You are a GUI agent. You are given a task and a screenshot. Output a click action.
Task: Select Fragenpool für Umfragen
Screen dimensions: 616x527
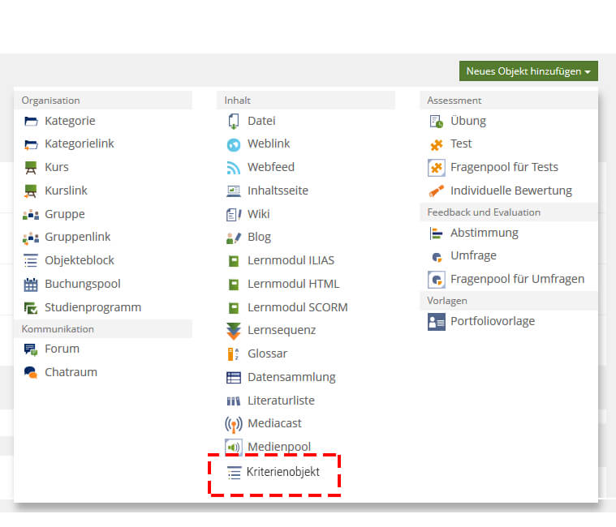(517, 279)
